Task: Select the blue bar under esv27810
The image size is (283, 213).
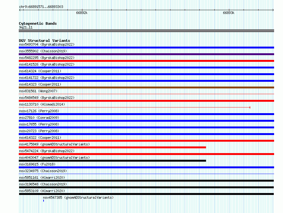Action: coord(146,121)
